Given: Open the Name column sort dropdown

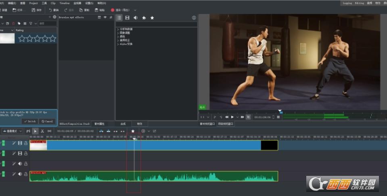Looking at the screenshot, I should pyautogui.click(x=12, y=30).
